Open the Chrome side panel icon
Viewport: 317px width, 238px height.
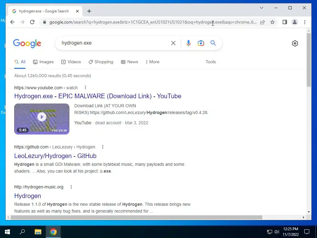tap(285, 22)
